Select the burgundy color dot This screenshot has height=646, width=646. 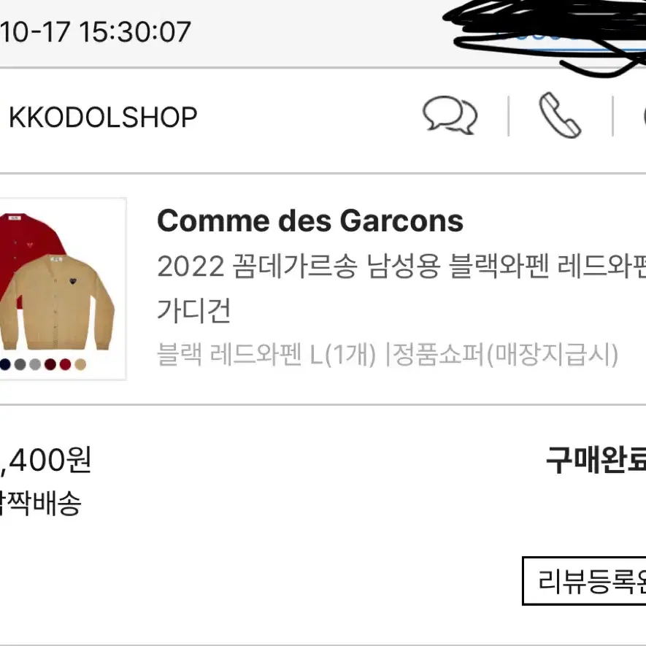[50, 364]
